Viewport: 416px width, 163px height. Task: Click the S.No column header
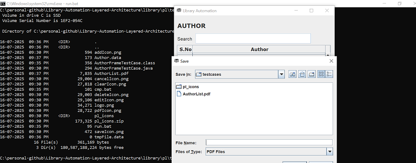(x=185, y=50)
